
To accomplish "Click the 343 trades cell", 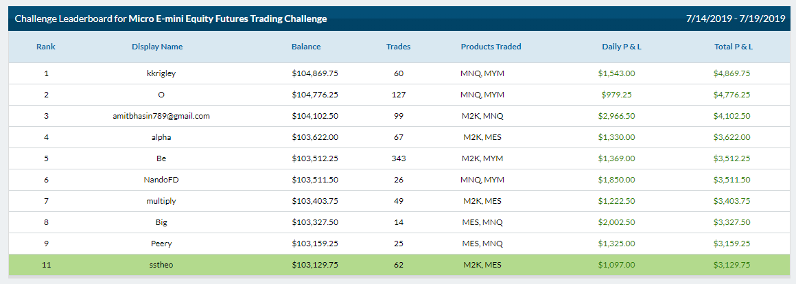I will (x=399, y=158).
